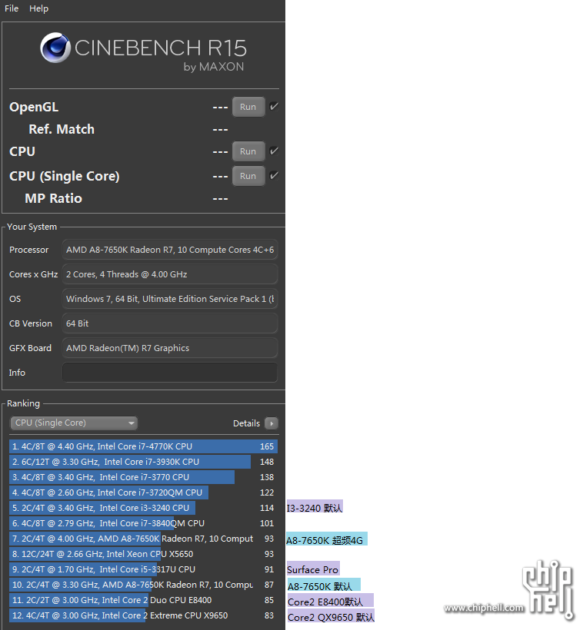
Task: Select ranking row 7 A8-7650K at 4.00 GHz
Action: [143, 539]
